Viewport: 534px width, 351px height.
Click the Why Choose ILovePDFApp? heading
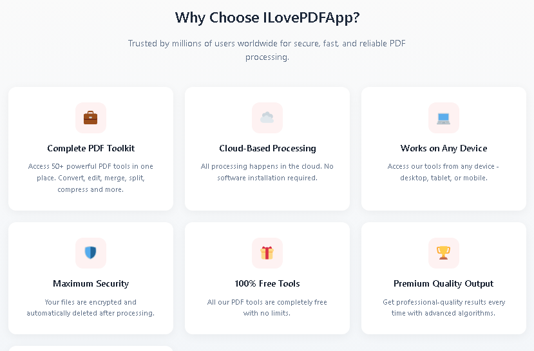click(x=267, y=17)
